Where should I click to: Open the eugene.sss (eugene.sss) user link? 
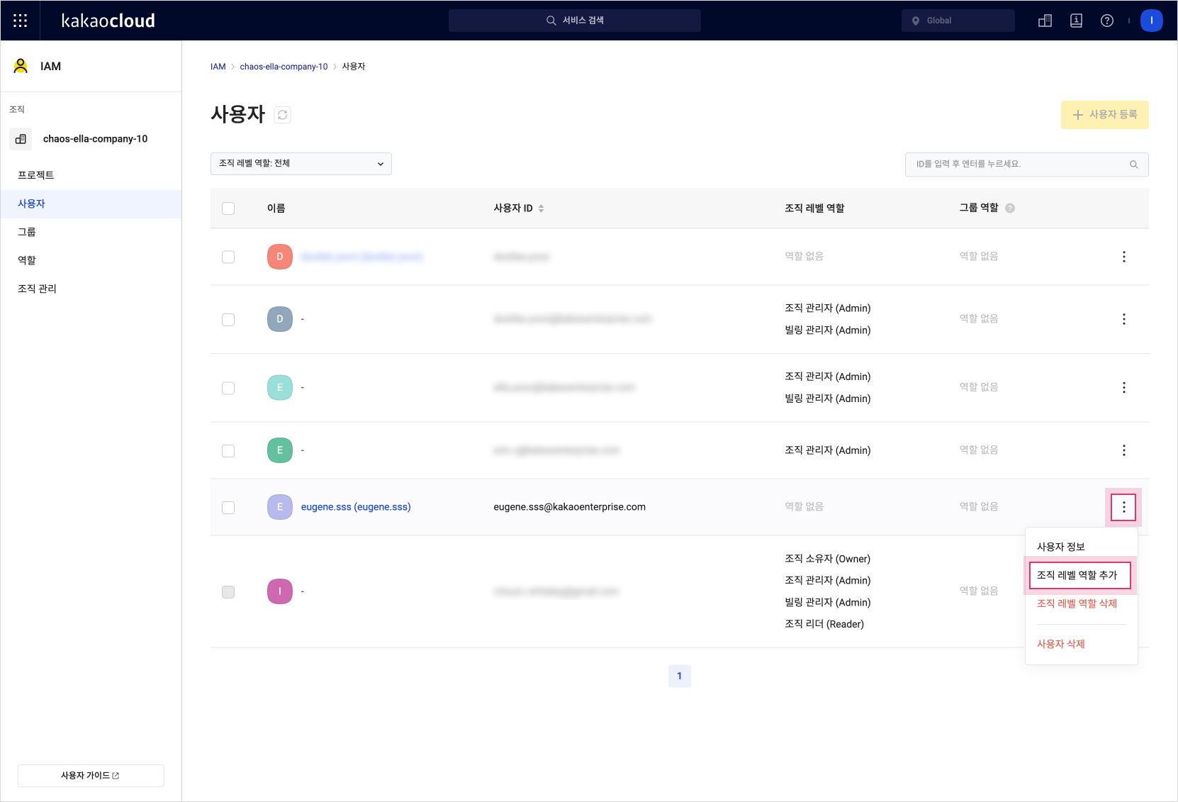point(356,507)
